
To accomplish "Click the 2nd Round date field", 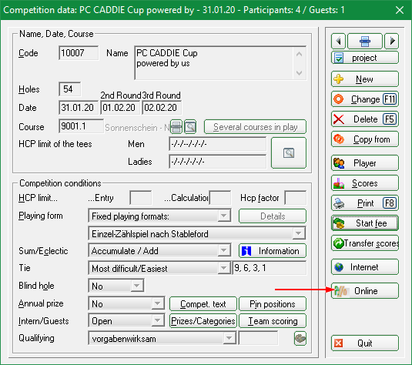I will pyautogui.click(x=120, y=108).
